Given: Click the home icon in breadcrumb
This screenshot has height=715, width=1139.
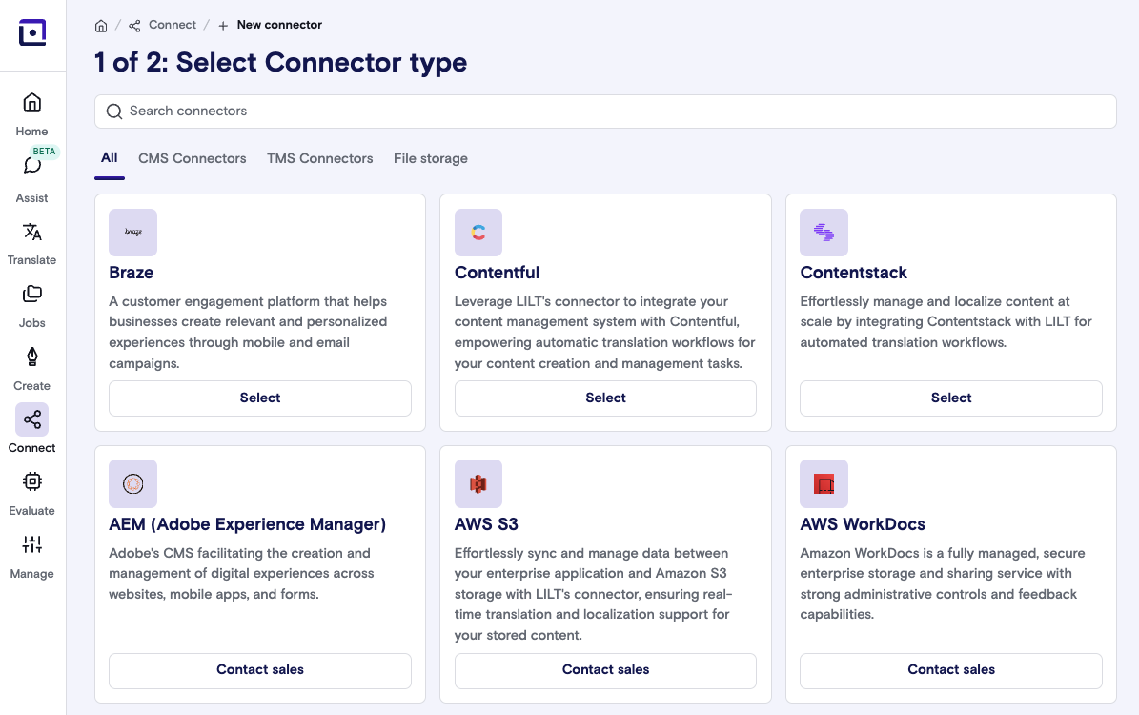Looking at the screenshot, I should pyautogui.click(x=101, y=26).
